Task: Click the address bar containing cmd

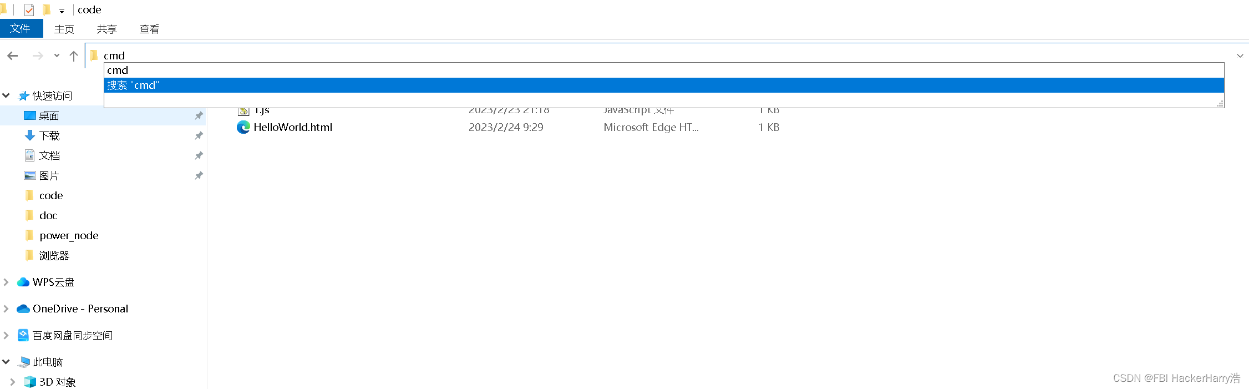Action: pyautogui.click(x=666, y=55)
